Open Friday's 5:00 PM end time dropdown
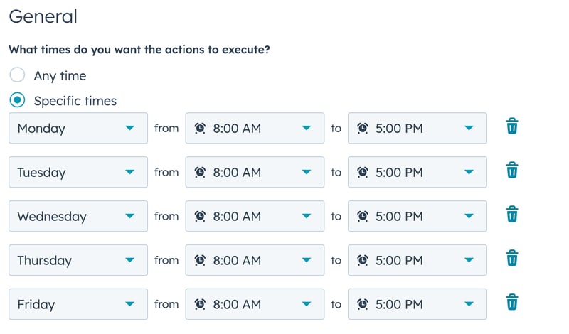Viewport: 569px width, 334px height. [x=417, y=305]
